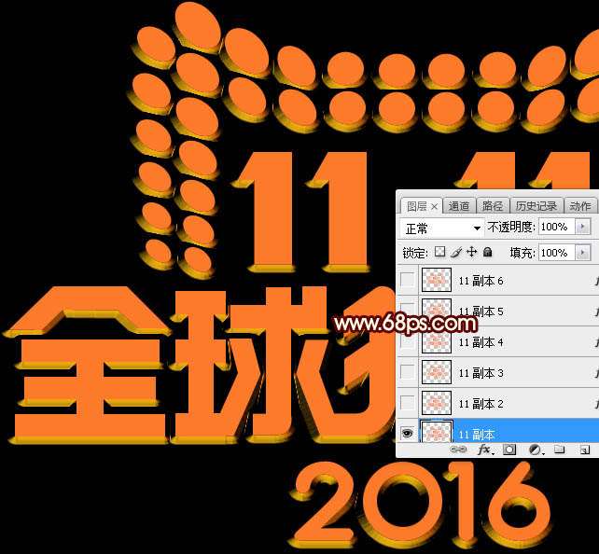
Task: Open the 正常 blend mode dropdown
Action: tap(441, 228)
